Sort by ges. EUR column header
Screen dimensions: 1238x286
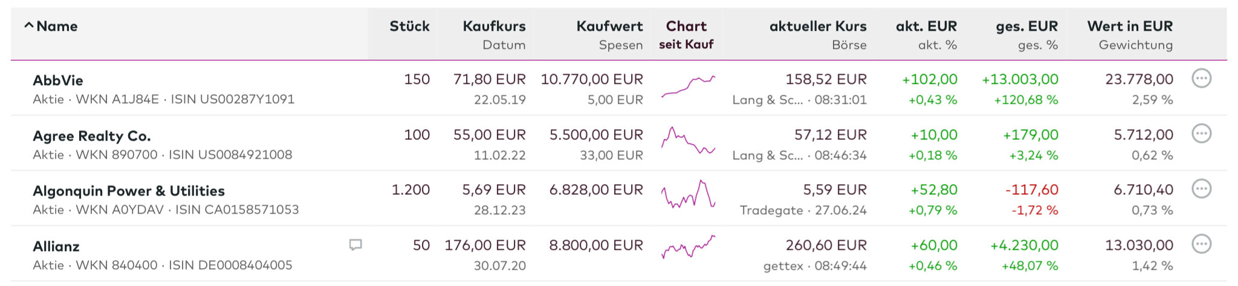click(x=1026, y=26)
